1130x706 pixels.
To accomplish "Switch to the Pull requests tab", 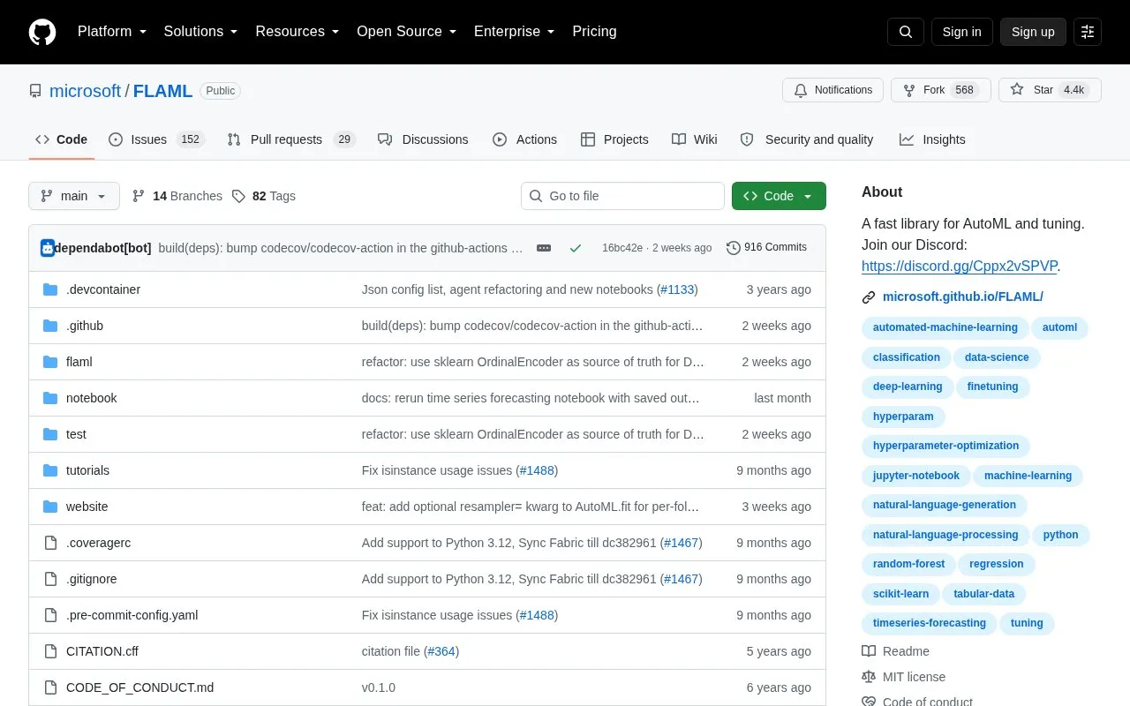I will click(x=290, y=139).
